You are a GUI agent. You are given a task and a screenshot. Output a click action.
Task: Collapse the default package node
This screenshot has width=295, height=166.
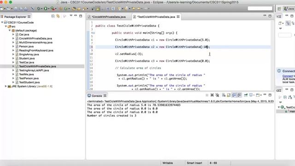click(x=10, y=30)
